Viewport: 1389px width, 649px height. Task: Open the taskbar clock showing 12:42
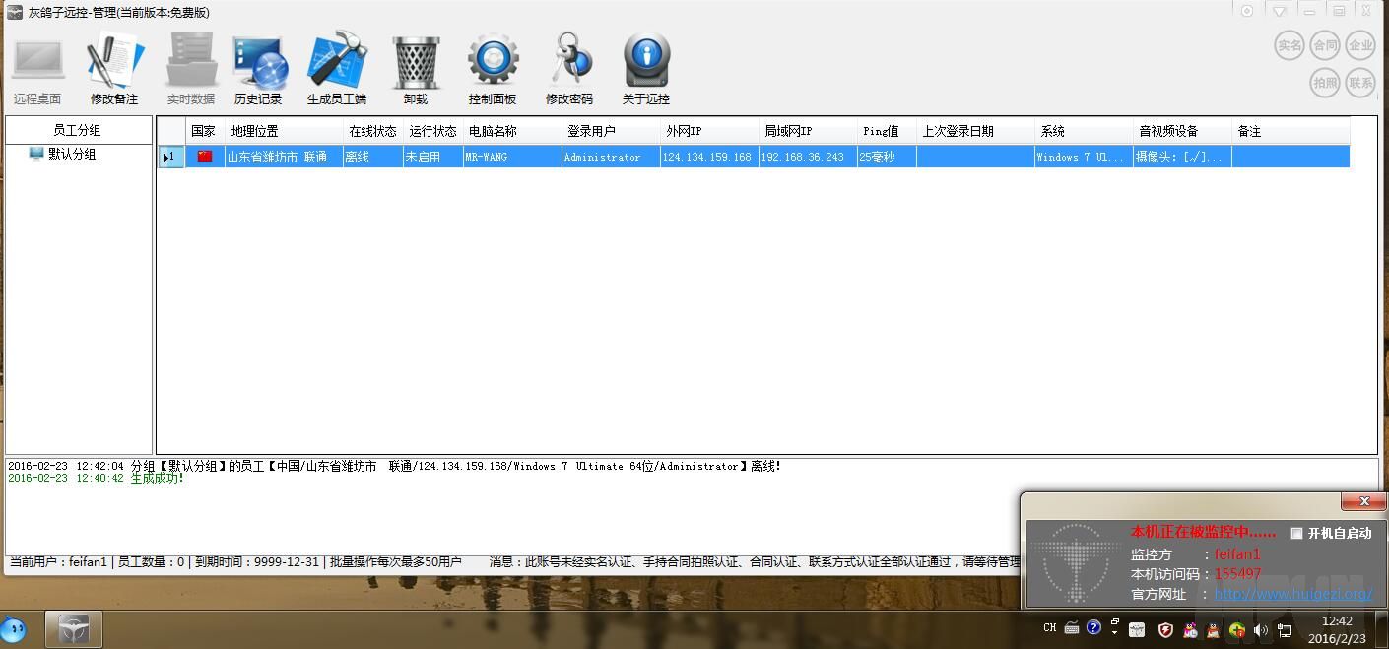[1337, 629]
